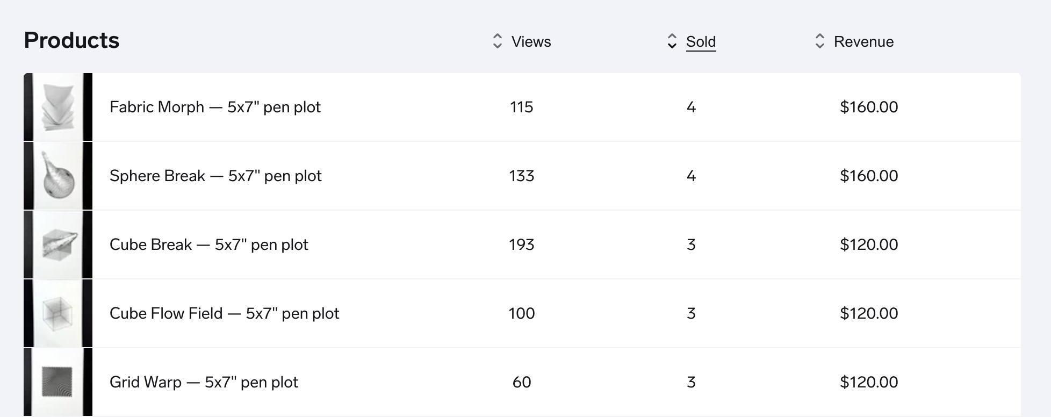Click Fabric Morph's $160.00 revenue value
The width and height of the screenshot is (1051, 417).
[869, 107]
